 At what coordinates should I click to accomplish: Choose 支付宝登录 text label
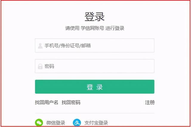point(96,123)
